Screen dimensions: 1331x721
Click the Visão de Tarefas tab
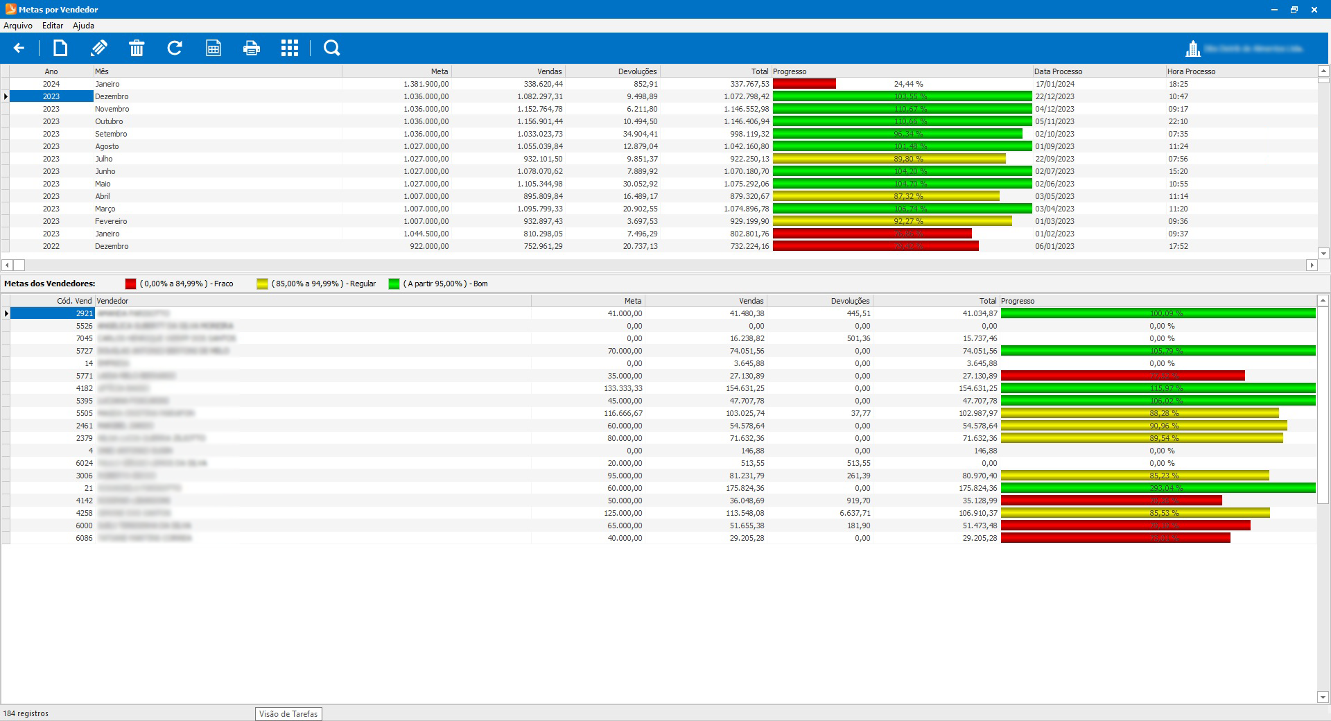point(288,713)
